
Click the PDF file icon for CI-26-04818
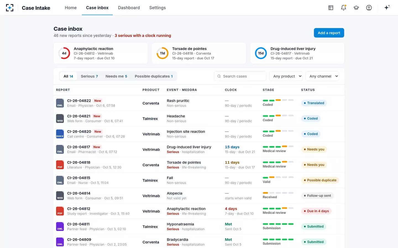pos(60,165)
